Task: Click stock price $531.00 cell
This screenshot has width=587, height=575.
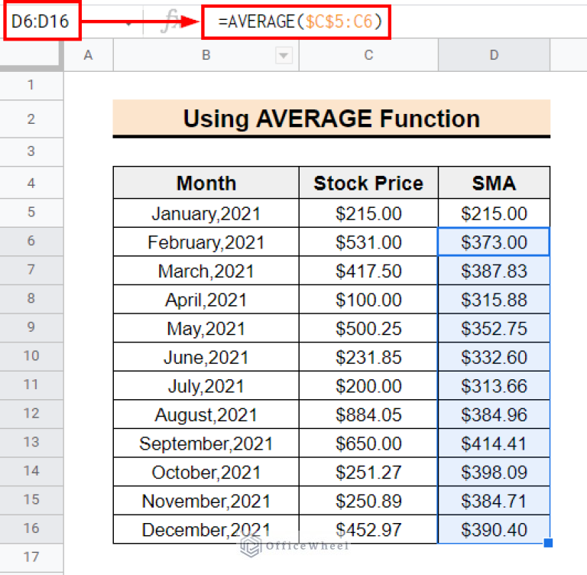Action: pyautogui.click(x=368, y=242)
